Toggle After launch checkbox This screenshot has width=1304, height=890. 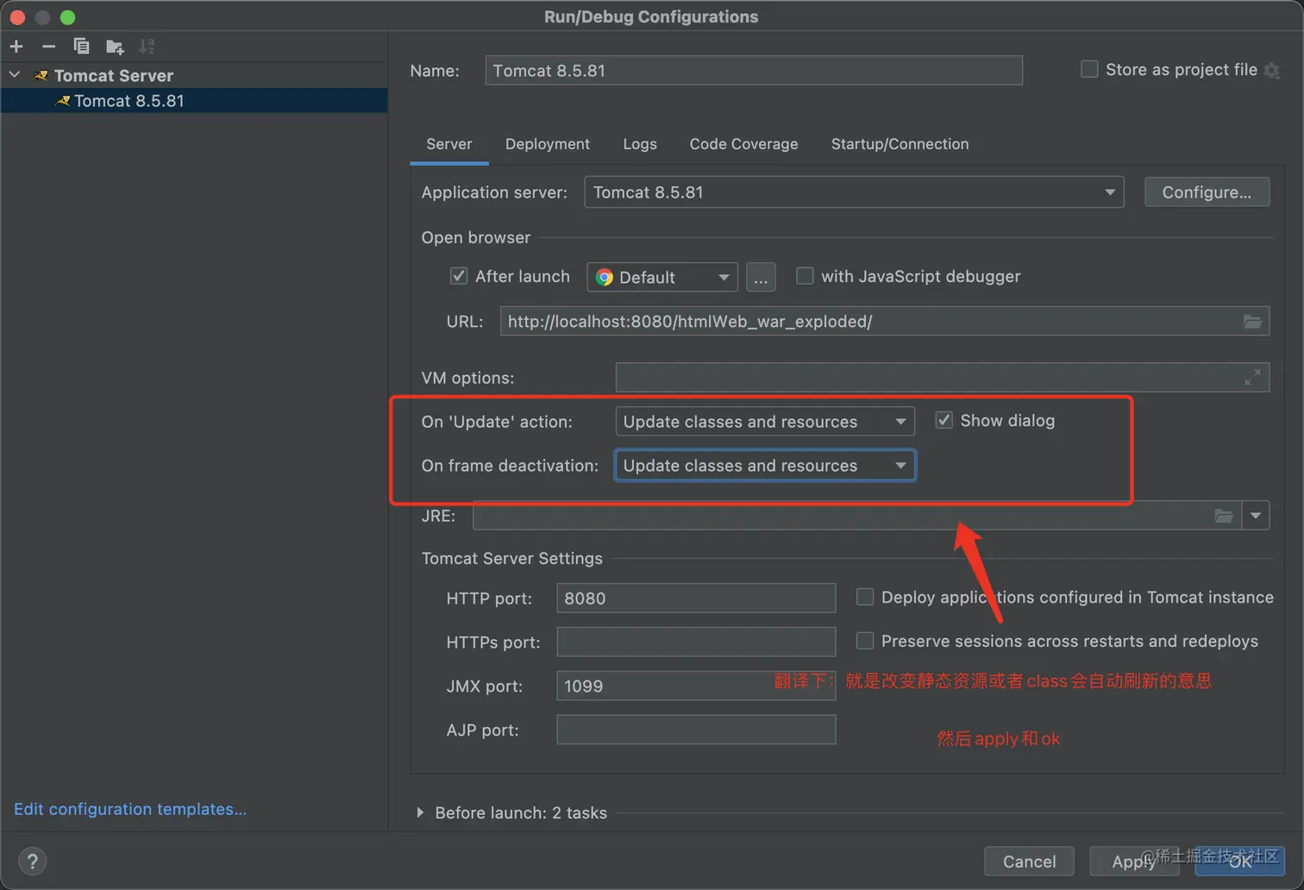pos(459,276)
